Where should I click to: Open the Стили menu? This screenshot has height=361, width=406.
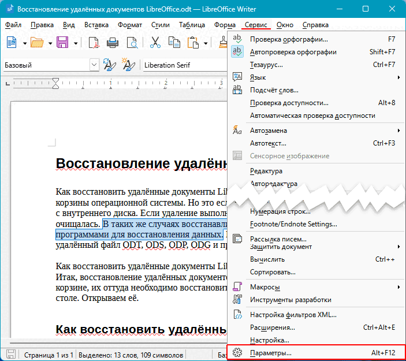click(x=161, y=25)
